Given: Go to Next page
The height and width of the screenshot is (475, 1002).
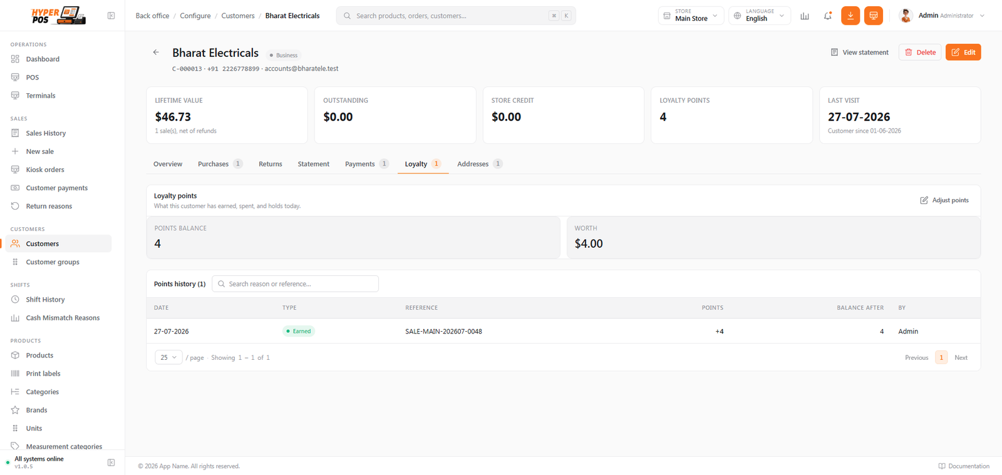Looking at the screenshot, I should (961, 358).
